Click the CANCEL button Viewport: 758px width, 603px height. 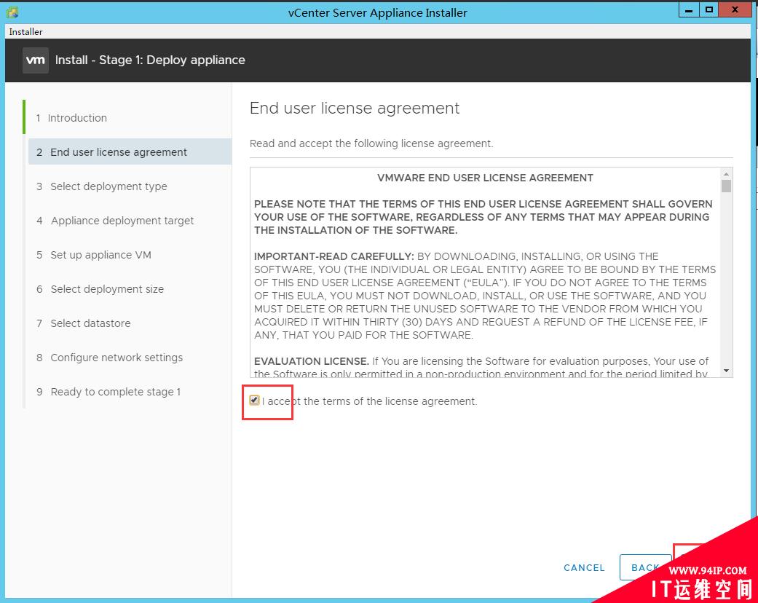coord(584,568)
